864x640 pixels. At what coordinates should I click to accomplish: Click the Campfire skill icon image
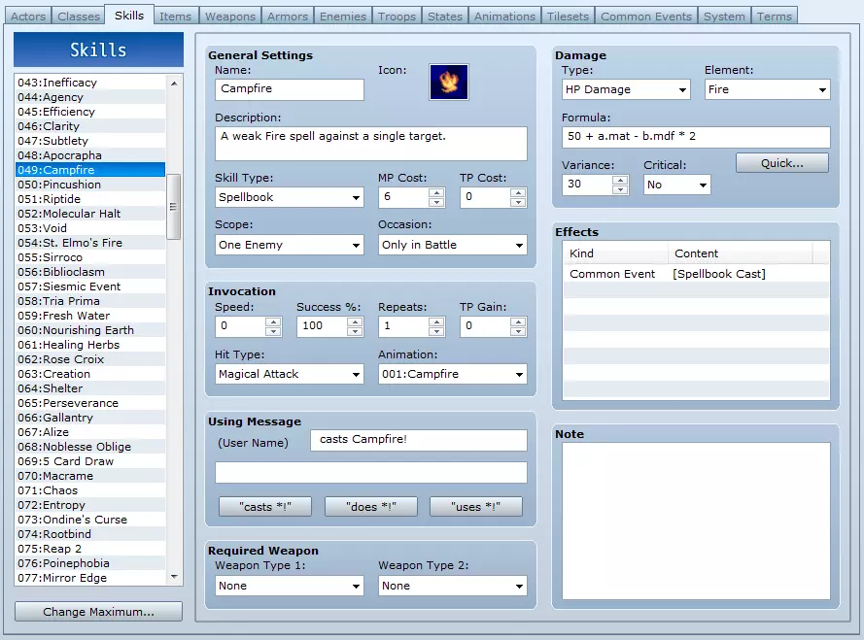(449, 83)
